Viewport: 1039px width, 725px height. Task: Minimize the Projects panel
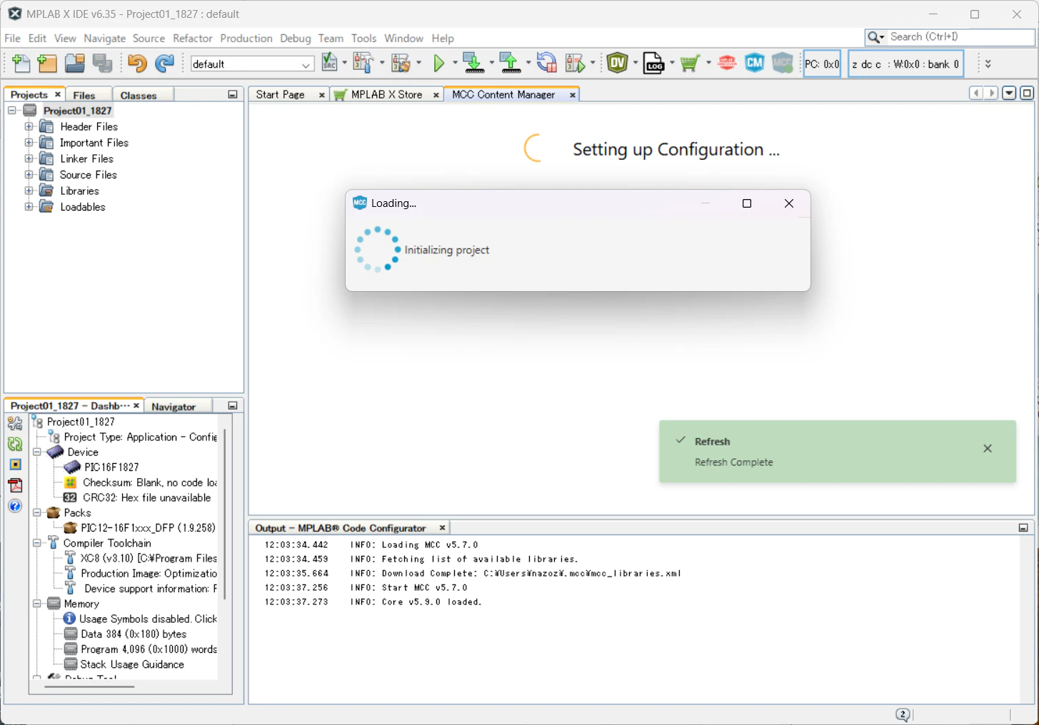pos(233,94)
